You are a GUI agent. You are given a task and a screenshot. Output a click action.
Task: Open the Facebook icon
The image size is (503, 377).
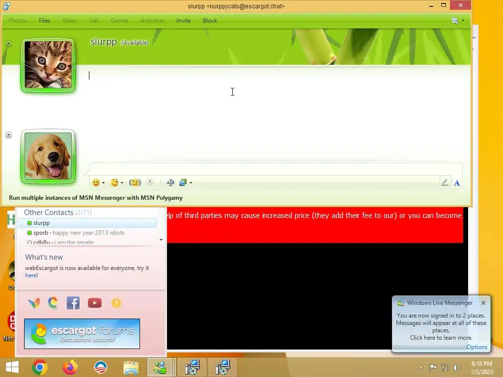73,303
